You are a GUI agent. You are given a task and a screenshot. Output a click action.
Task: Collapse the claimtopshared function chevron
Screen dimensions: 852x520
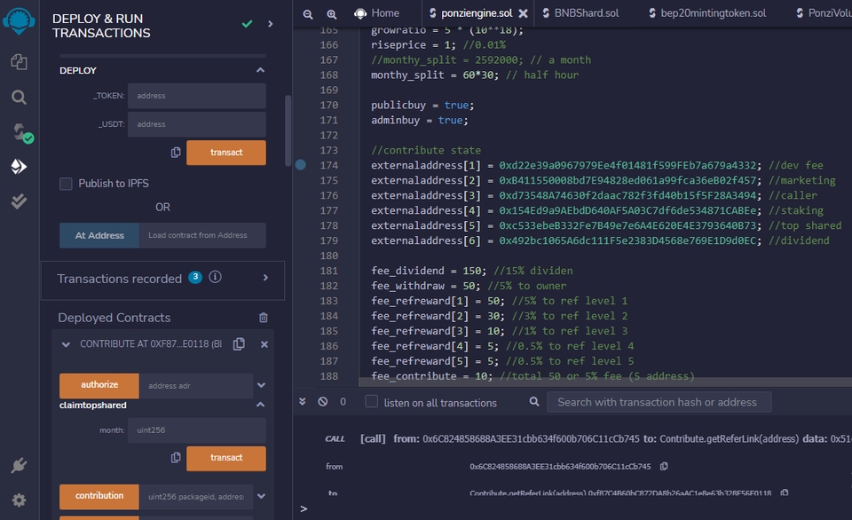pos(260,405)
